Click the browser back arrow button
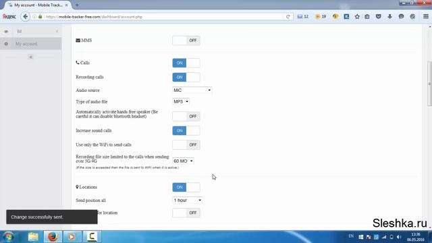 (x=26, y=16)
